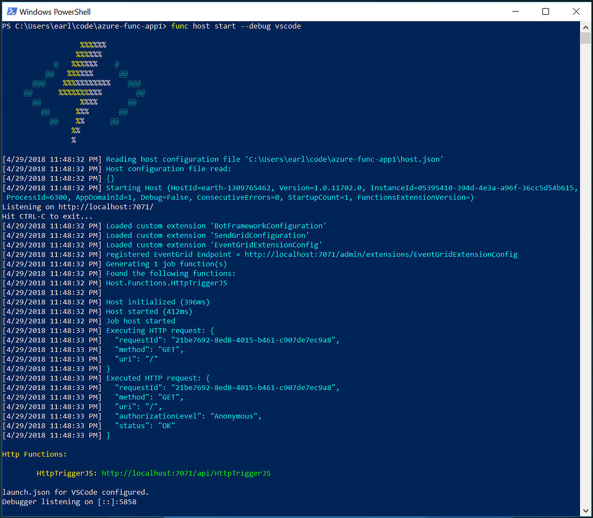The width and height of the screenshot is (593, 518).
Task: Click 'Executed HTTP request: {' line
Action: (x=106, y=378)
